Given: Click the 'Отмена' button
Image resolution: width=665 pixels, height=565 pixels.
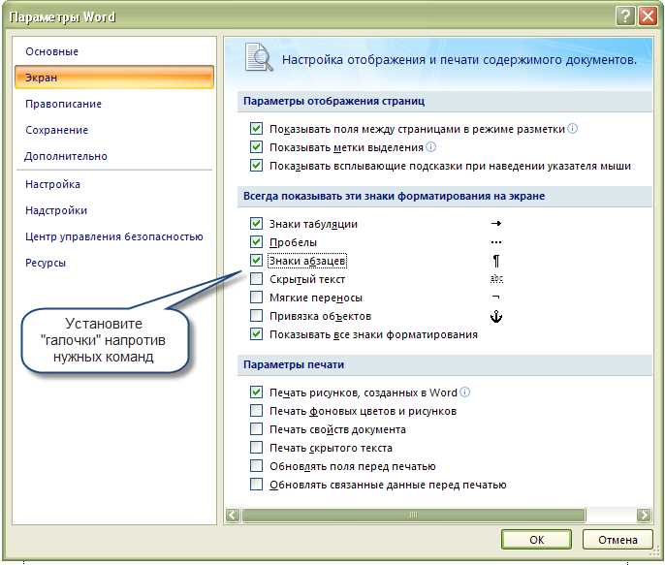Looking at the screenshot, I should point(617,540).
